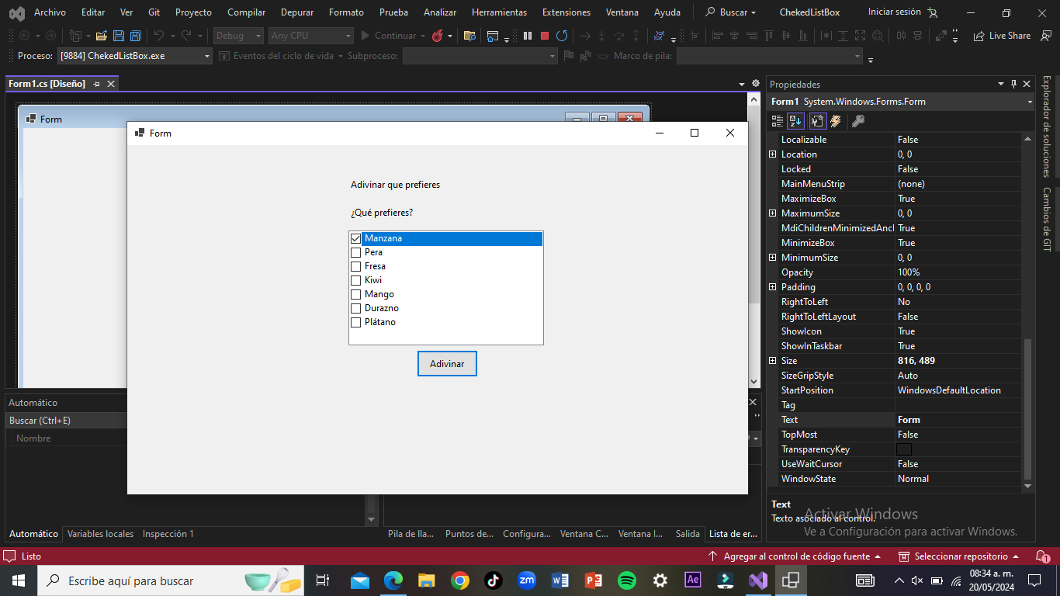Switch to the Variables locales tab
1060x596 pixels.
100,534
